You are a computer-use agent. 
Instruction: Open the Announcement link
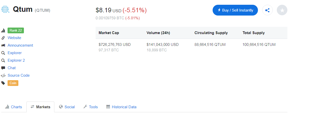20,45
